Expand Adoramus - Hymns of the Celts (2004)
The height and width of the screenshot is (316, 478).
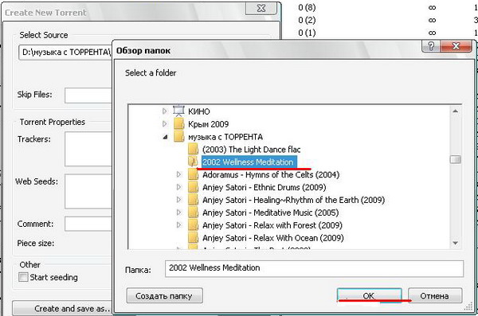pos(179,174)
